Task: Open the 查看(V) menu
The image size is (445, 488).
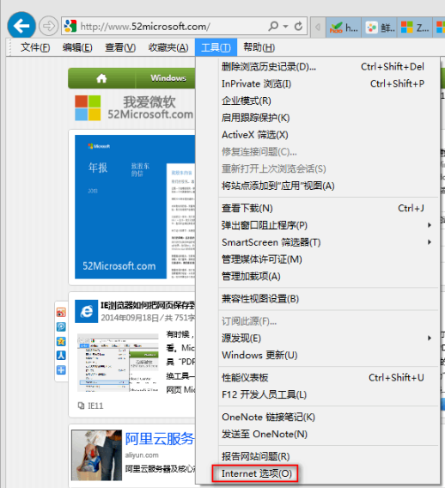Action: click(120, 47)
